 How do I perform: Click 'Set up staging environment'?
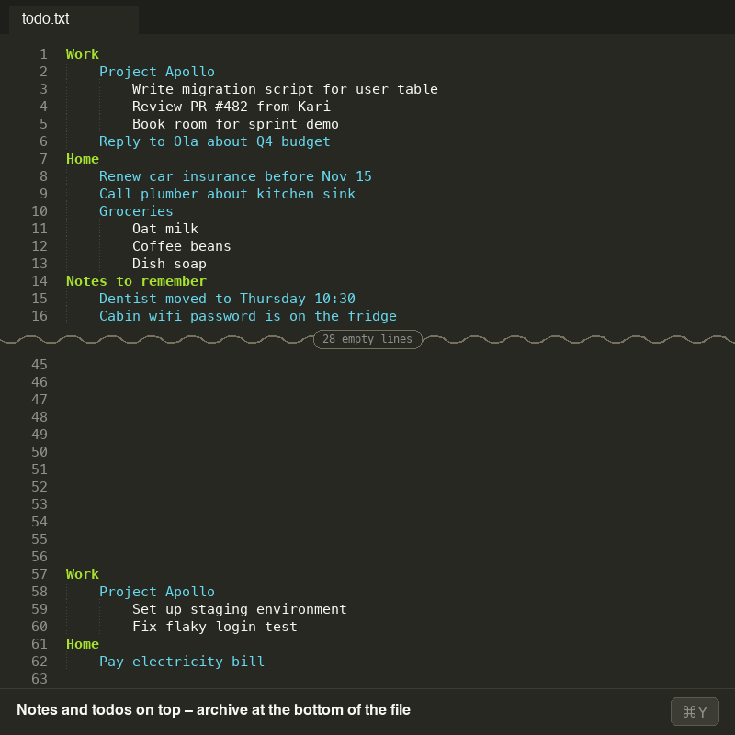240,609
